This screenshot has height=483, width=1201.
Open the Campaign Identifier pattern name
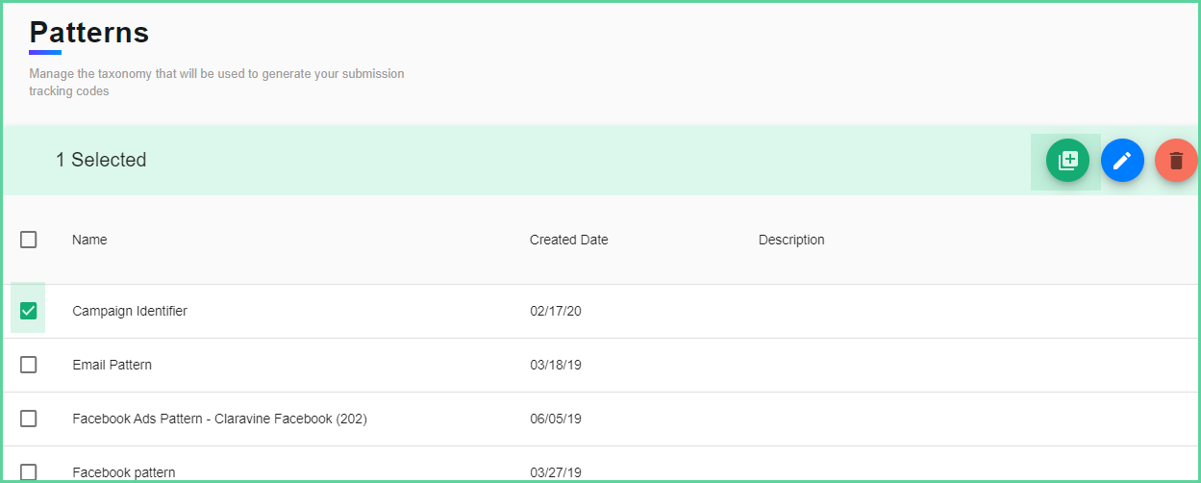point(130,311)
